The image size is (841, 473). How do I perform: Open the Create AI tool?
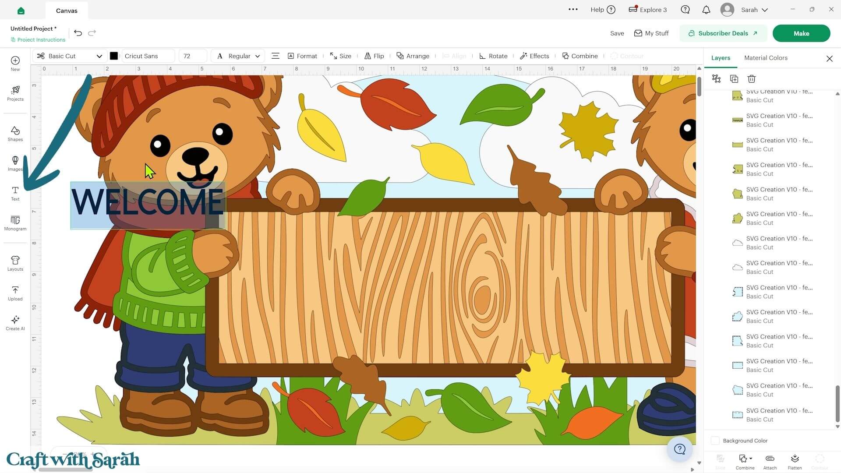[x=15, y=323]
